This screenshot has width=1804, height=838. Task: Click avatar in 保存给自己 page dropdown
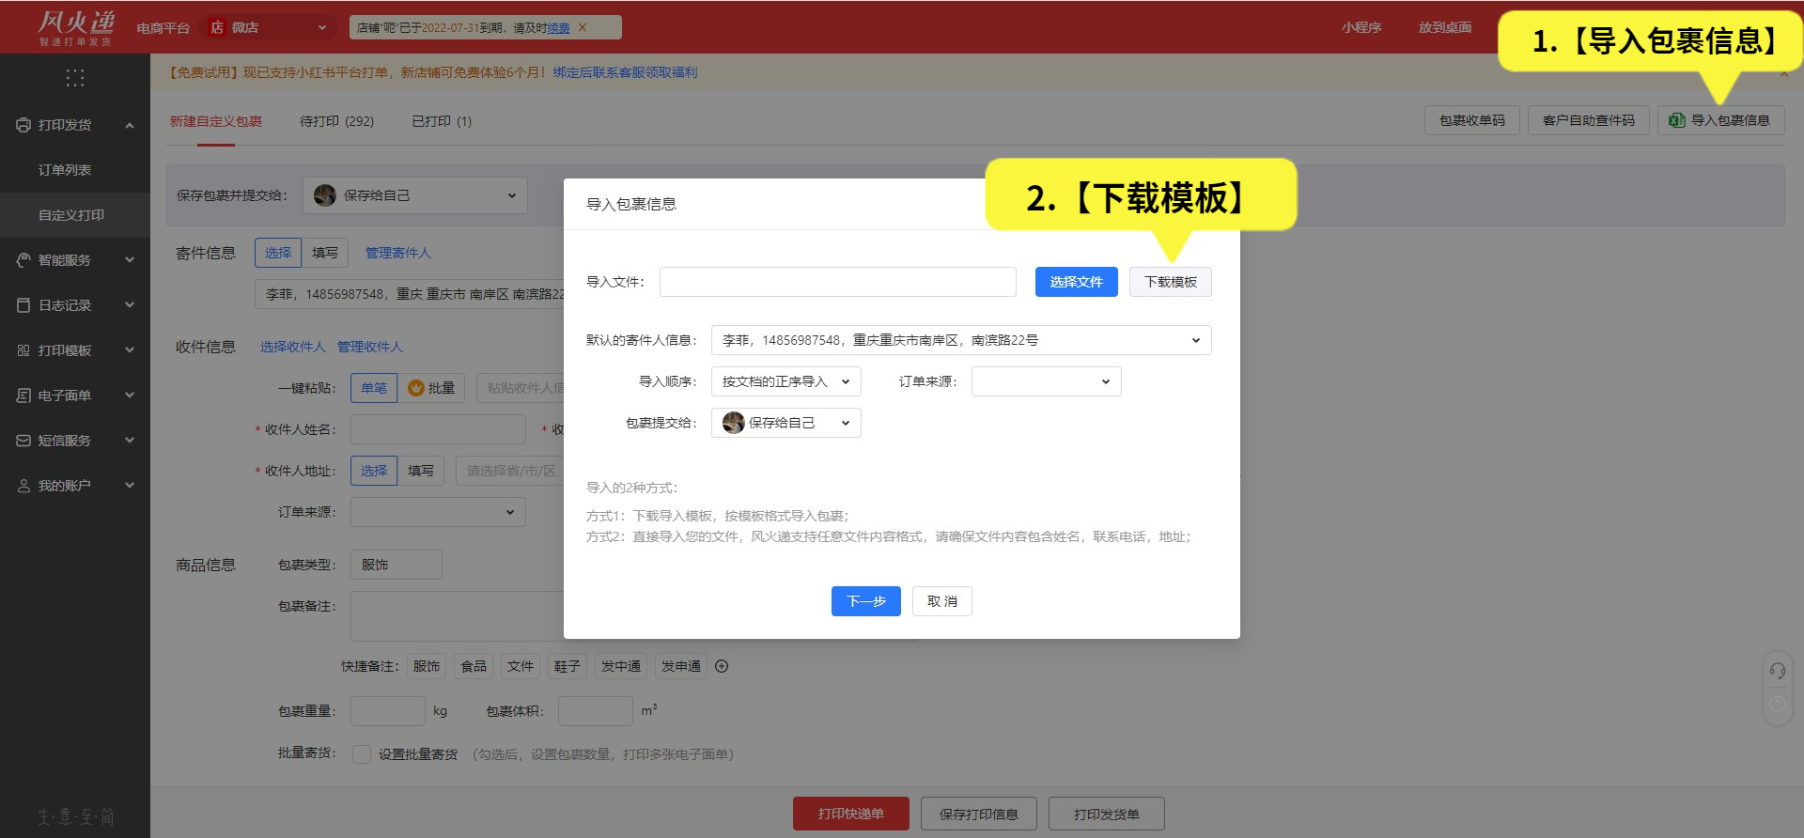pos(325,195)
